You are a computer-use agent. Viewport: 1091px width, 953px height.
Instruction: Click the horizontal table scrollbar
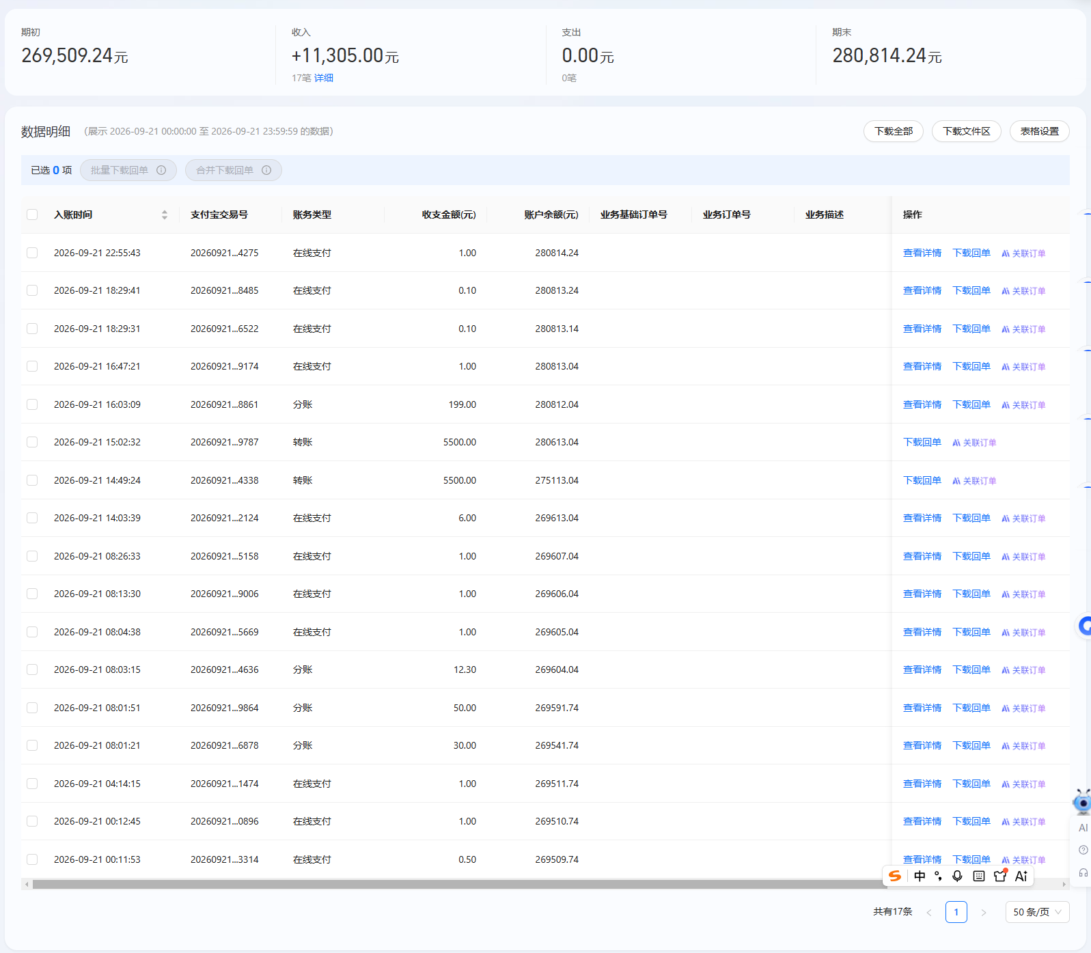(x=459, y=884)
